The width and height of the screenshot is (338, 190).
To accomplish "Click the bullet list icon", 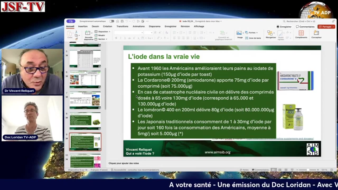I will click(x=175, y=32).
